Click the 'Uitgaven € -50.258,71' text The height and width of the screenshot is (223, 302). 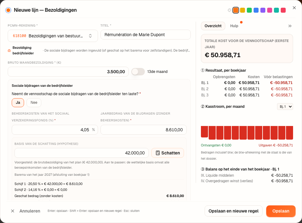[x=275, y=145]
